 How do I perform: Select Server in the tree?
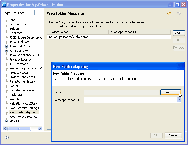coord(14,86)
